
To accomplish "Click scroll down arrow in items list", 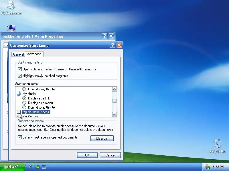I will [x=114, y=115].
